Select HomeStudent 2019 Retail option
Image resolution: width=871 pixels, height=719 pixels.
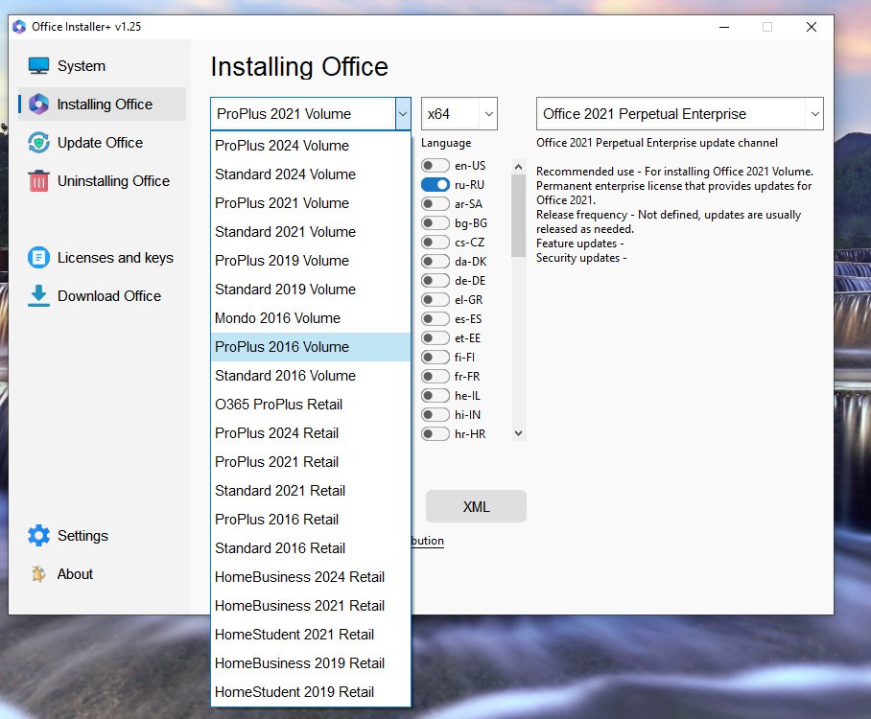point(311,692)
